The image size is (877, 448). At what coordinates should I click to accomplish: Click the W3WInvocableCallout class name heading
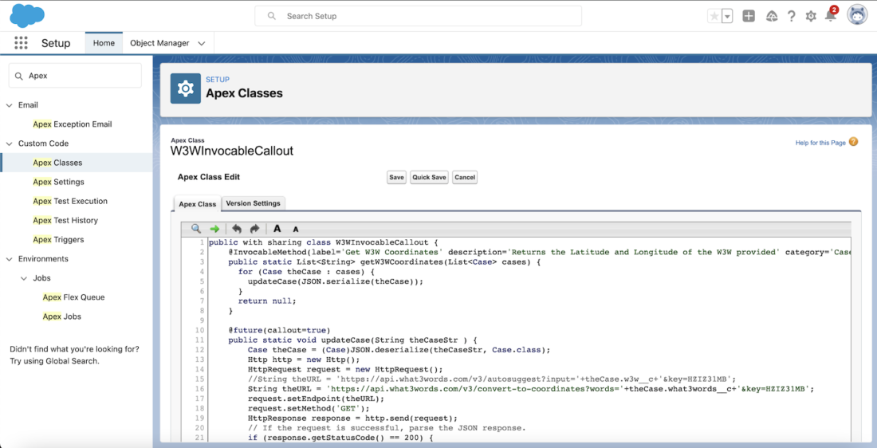click(232, 151)
